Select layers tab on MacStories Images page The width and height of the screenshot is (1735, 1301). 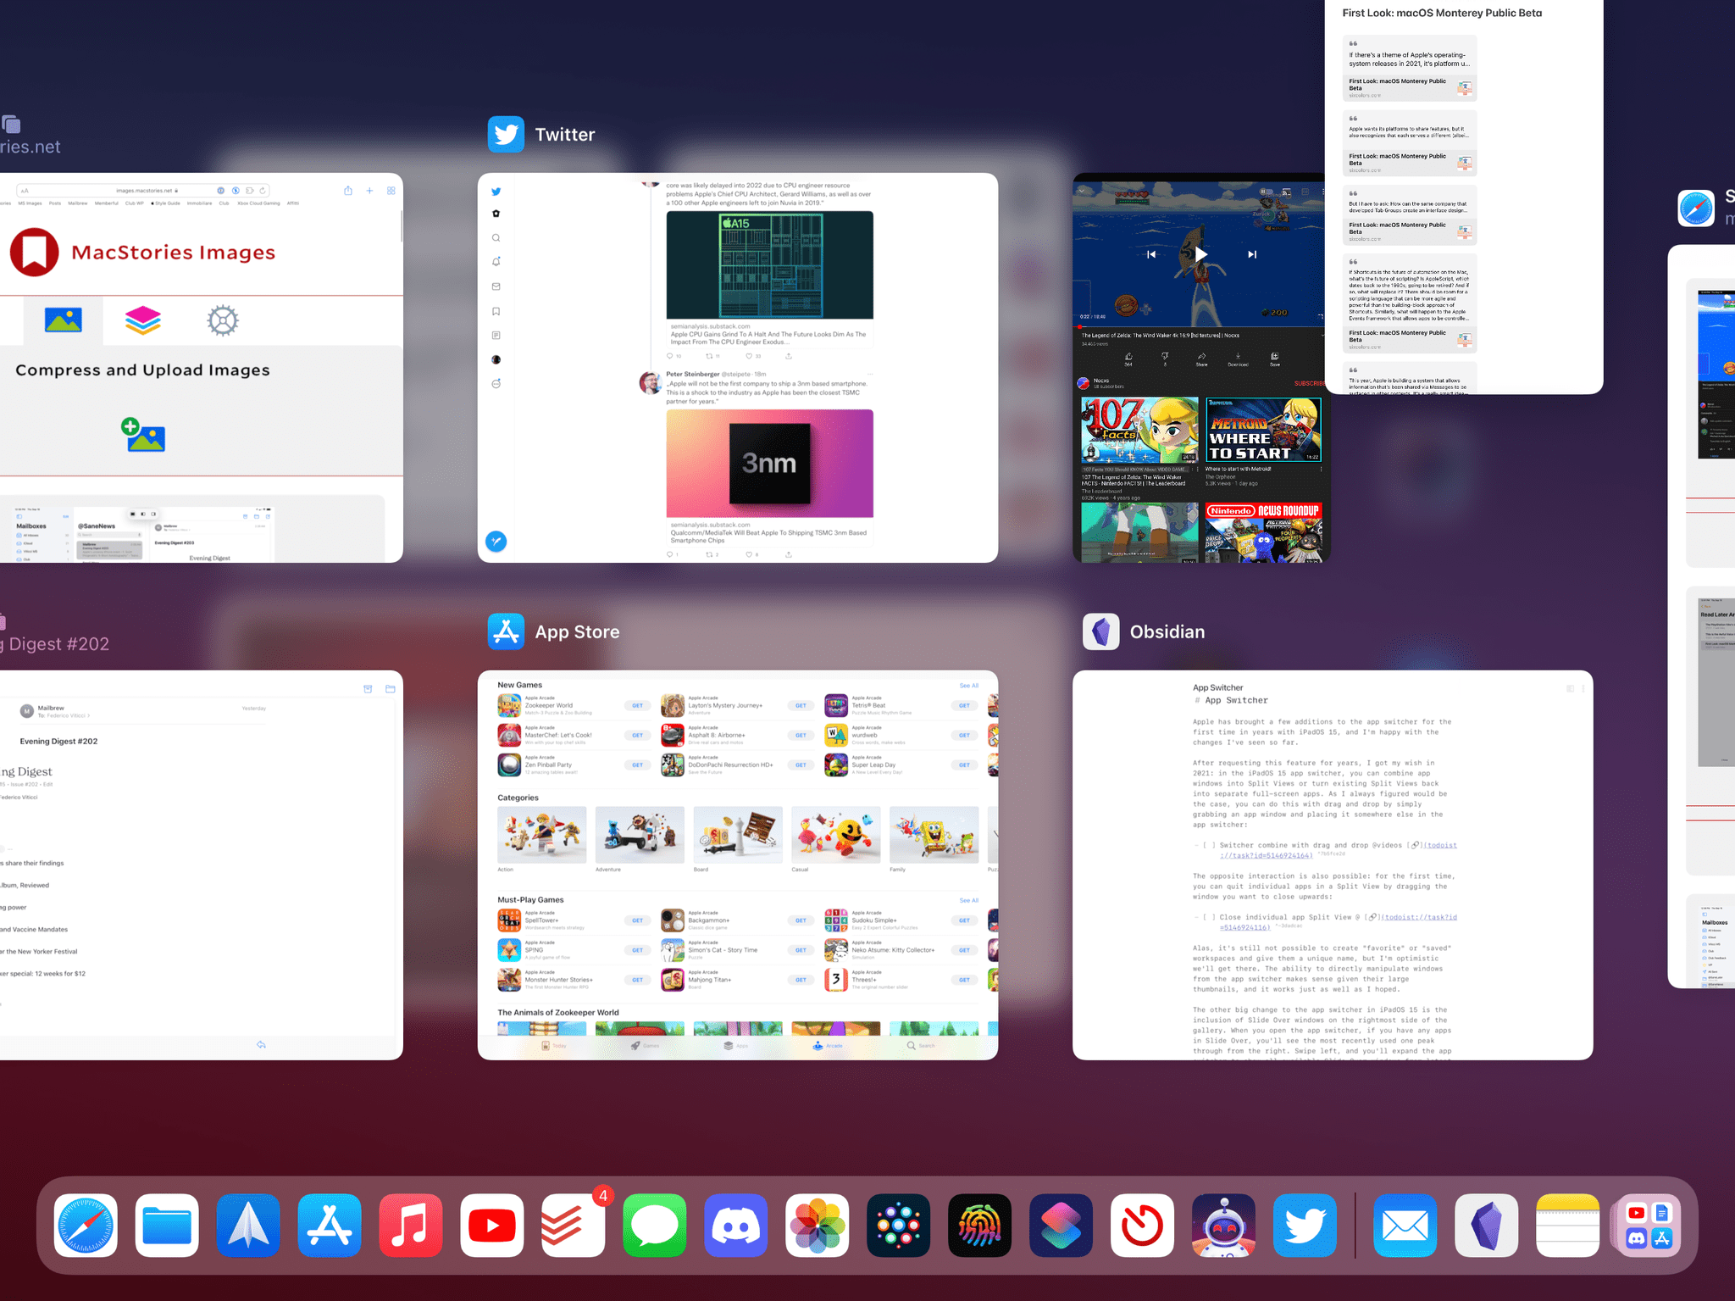coord(143,320)
